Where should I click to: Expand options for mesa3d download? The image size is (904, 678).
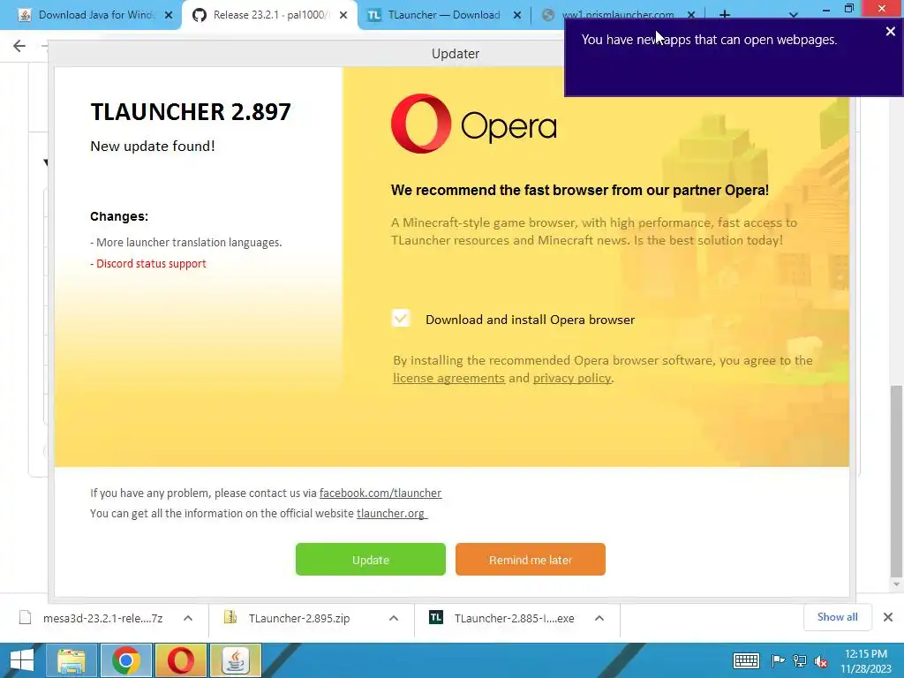[188, 618]
